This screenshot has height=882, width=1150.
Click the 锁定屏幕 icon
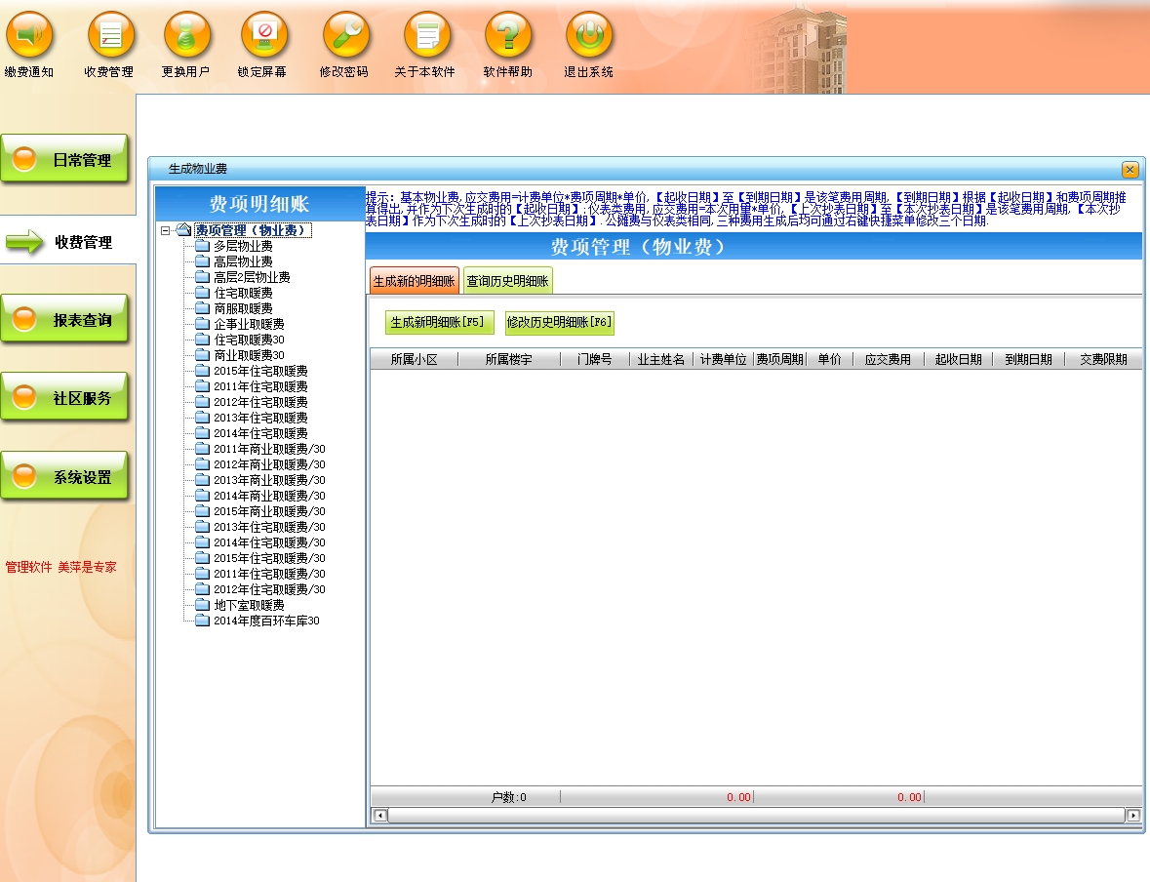263,37
